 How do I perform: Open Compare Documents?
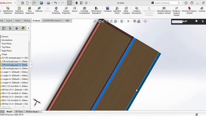coord(136,10)
